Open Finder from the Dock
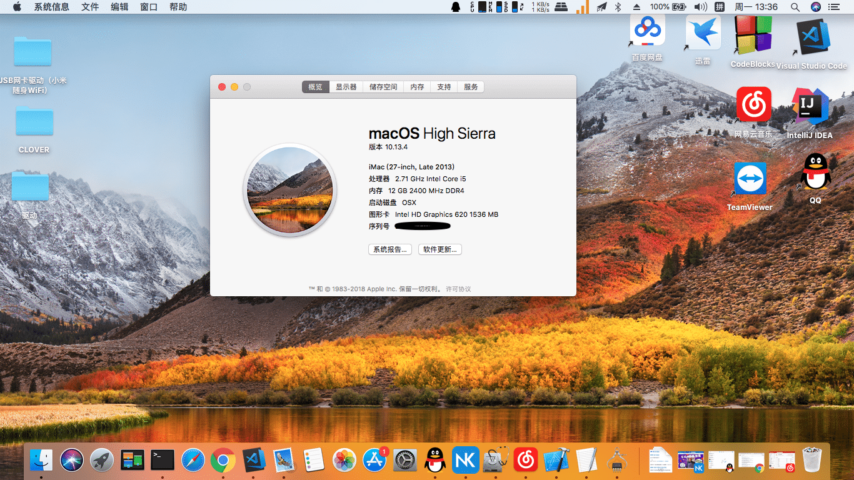 point(41,460)
